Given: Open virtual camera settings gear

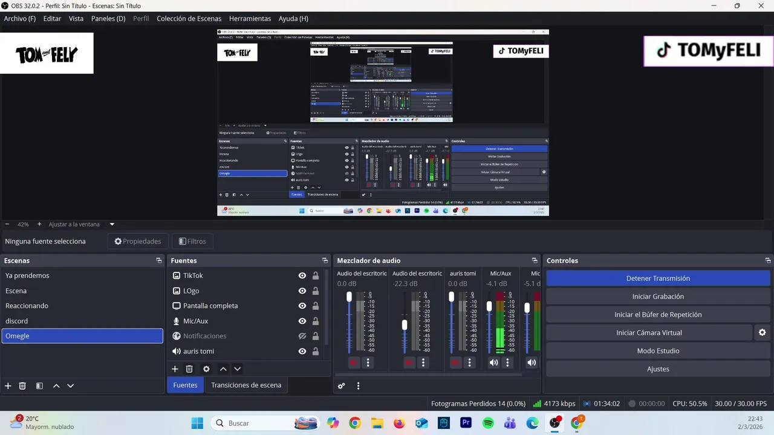Looking at the screenshot, I should tap(763, 332).
